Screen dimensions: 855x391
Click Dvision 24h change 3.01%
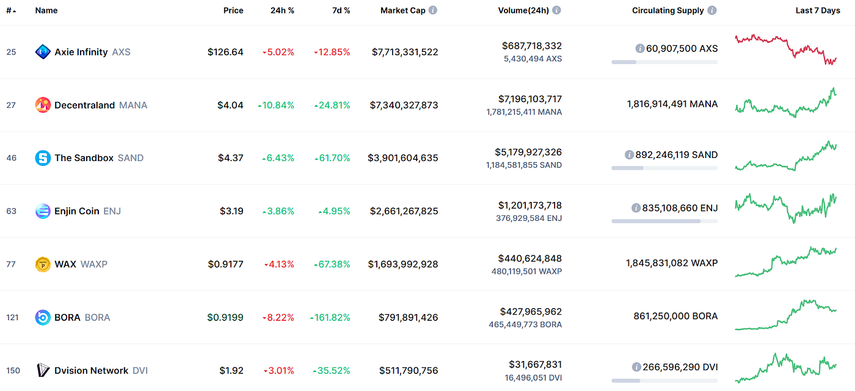coord(278,370)
